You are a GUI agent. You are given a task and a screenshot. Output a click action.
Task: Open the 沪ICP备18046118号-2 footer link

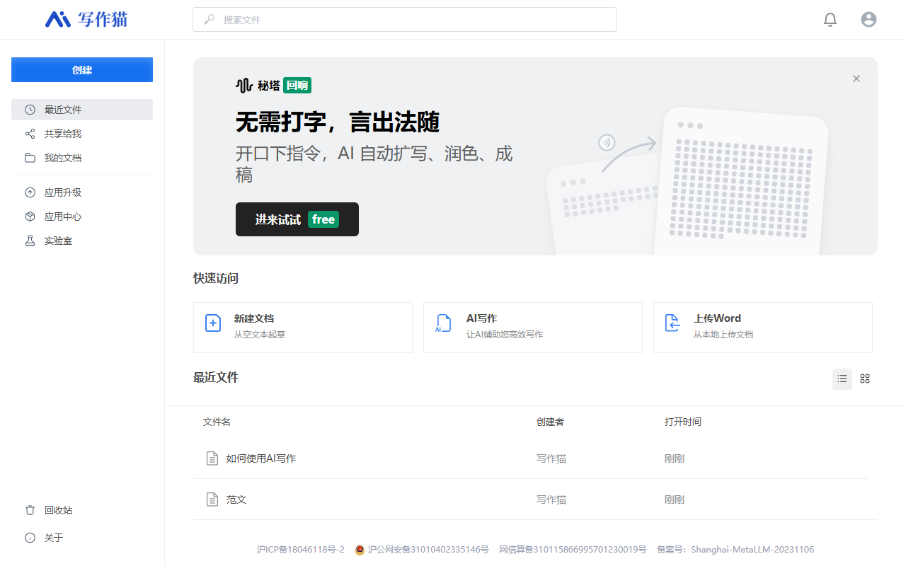pos(301,549)
